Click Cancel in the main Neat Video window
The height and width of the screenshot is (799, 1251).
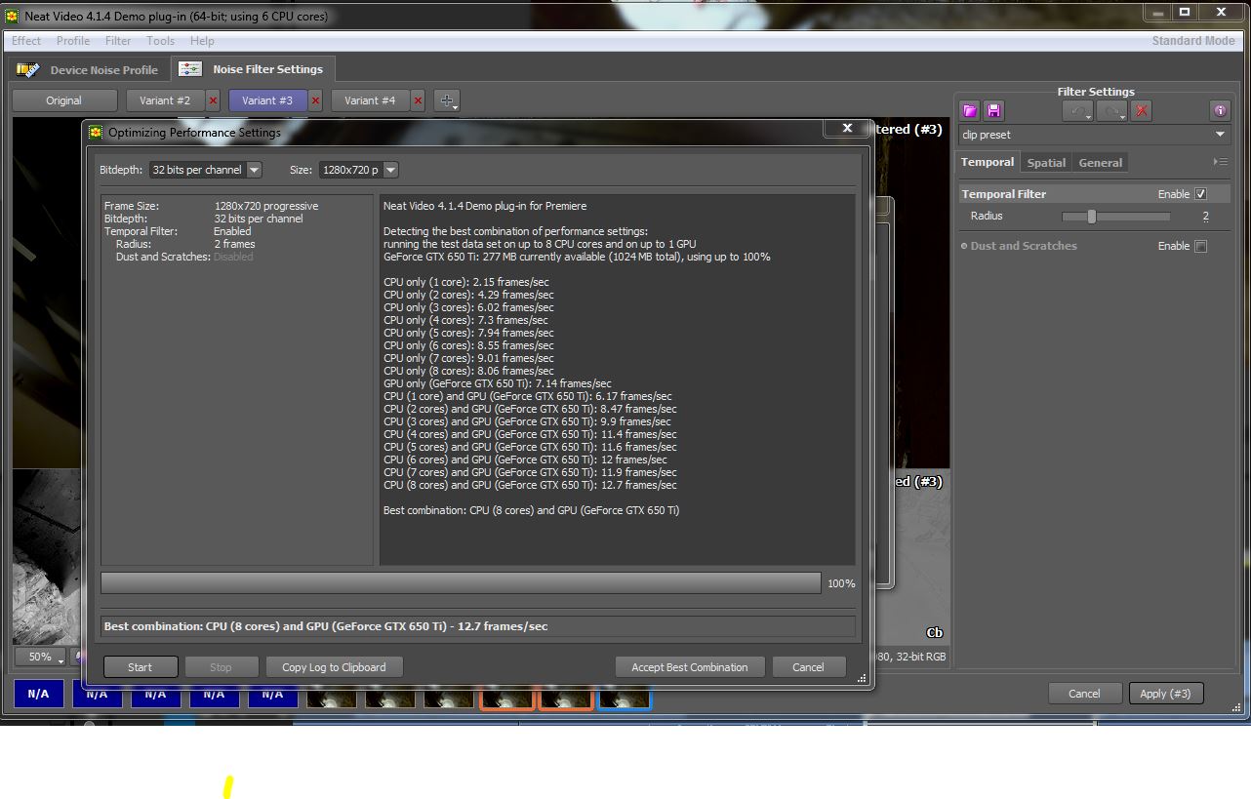1084,694
